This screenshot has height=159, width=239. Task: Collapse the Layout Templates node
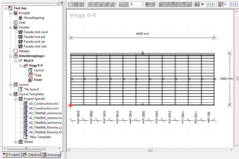pyautogui.click(x=10, y=94)
